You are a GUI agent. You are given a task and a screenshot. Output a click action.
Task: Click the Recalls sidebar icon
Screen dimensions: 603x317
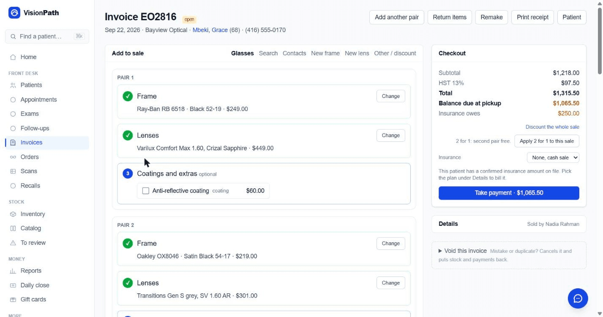point(13,186)
